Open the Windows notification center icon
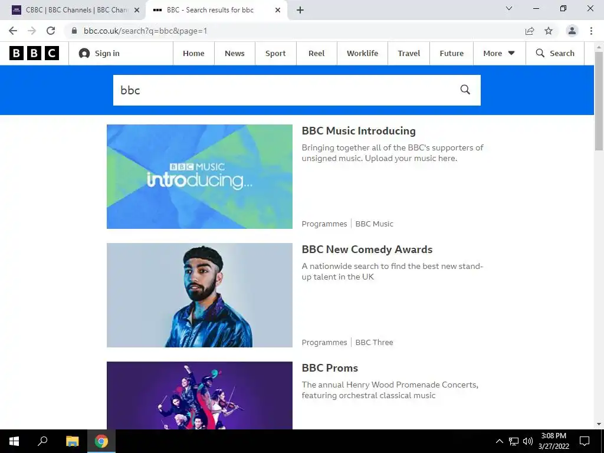The height and width of the screenshot is (453, 604). [585, 441]
